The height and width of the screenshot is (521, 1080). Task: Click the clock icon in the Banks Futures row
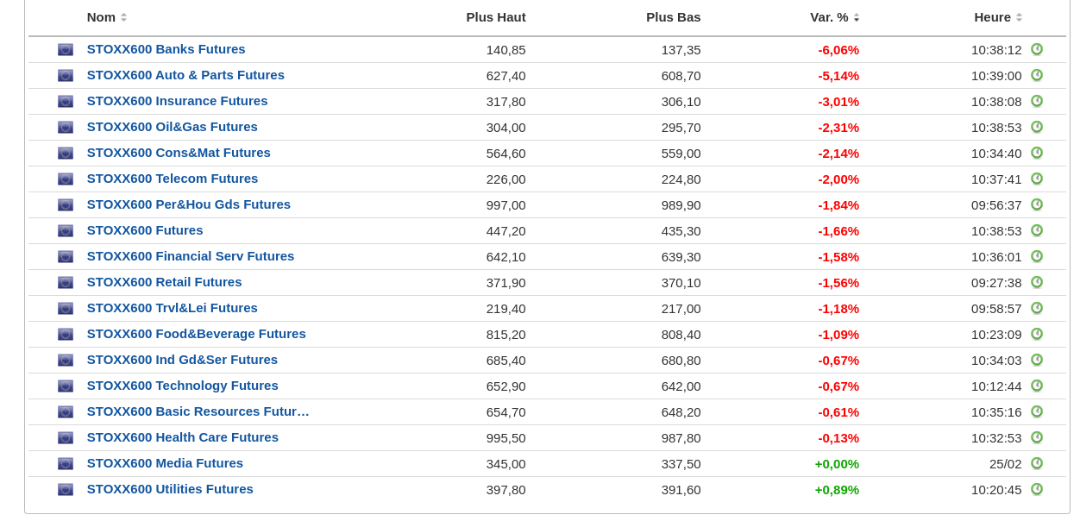pos(1037,49)
